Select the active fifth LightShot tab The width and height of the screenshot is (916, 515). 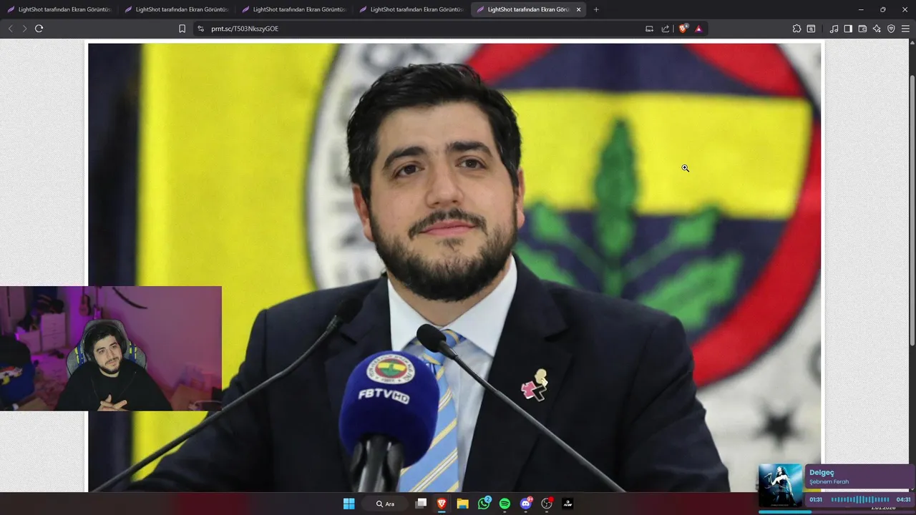(x=528, y=9)
